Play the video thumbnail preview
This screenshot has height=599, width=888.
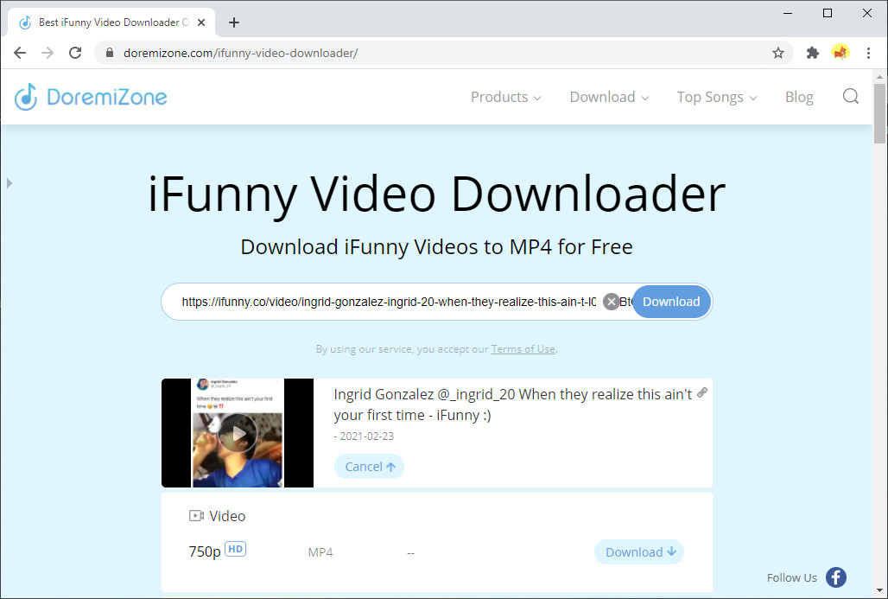click(238, 434)
